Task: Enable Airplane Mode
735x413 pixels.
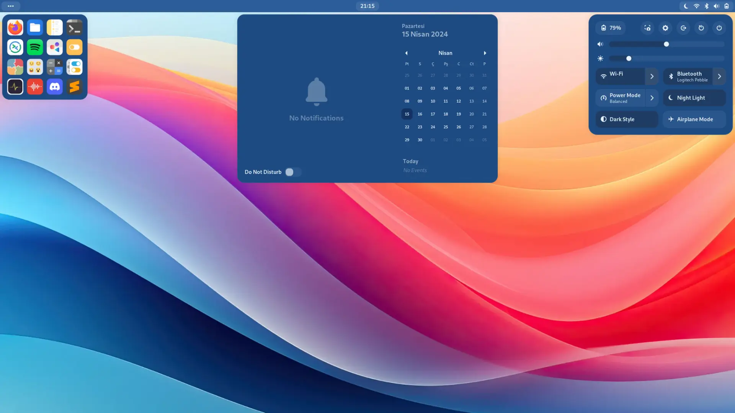Action: (x=694, y=119)
